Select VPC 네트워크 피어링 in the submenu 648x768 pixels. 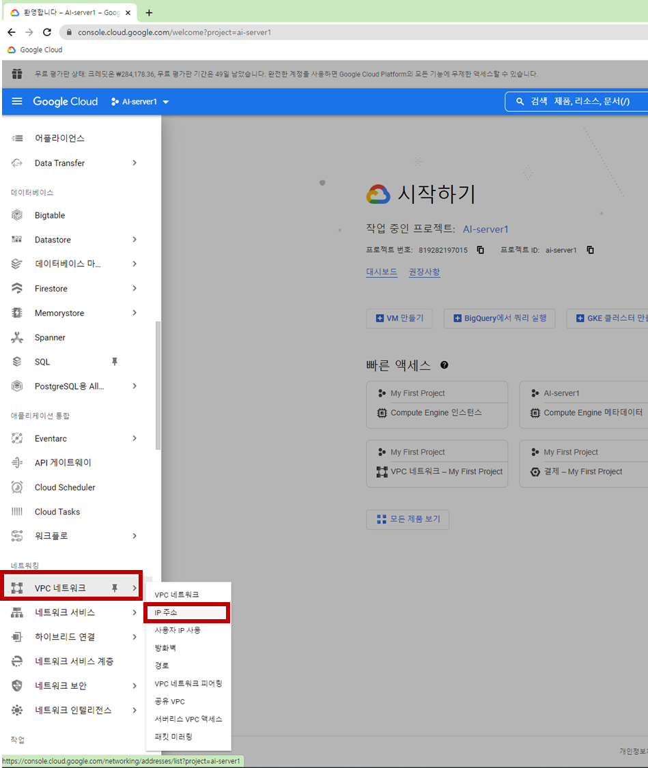coord(188,683)
